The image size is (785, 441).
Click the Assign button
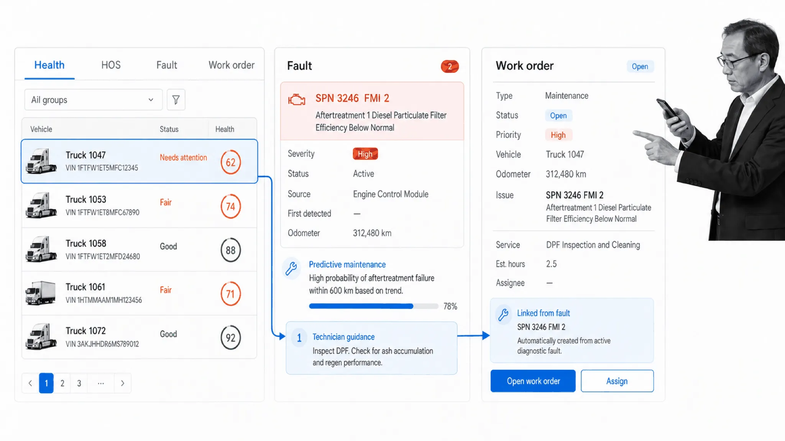click(617, 381)
